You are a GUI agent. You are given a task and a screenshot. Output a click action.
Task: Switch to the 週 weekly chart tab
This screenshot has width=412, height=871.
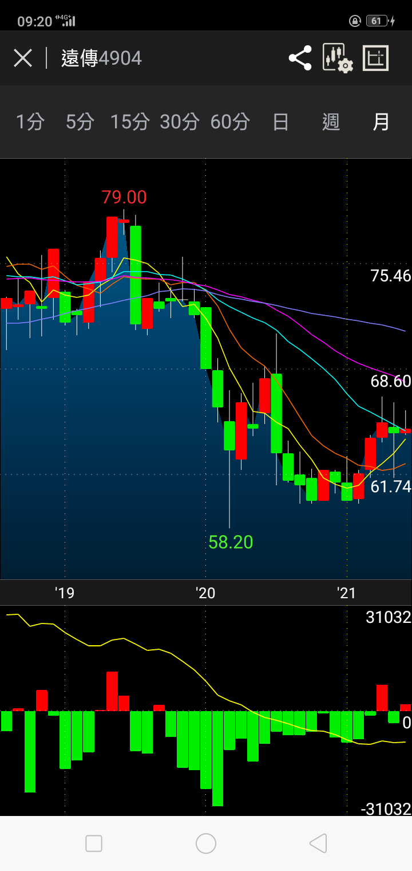331,121
